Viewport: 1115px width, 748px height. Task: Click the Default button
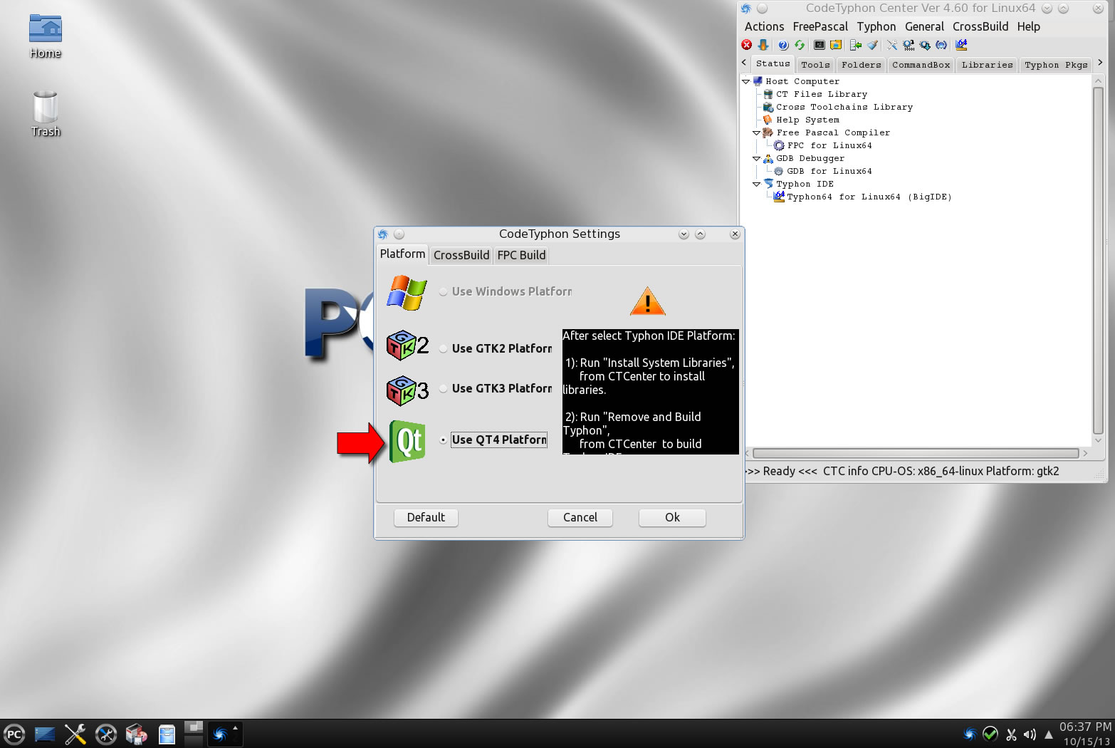click(x=426, y=517)
